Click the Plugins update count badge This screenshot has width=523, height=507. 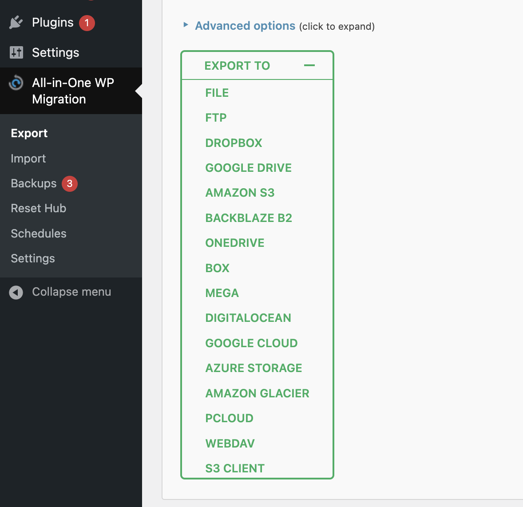coord(87,23)
